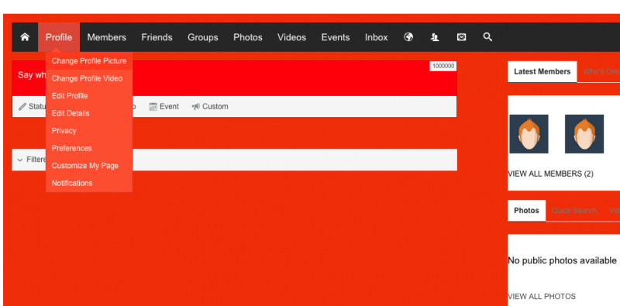620x306 pixels.
Task: Switch to Quick Search tab
Action: 573,210
